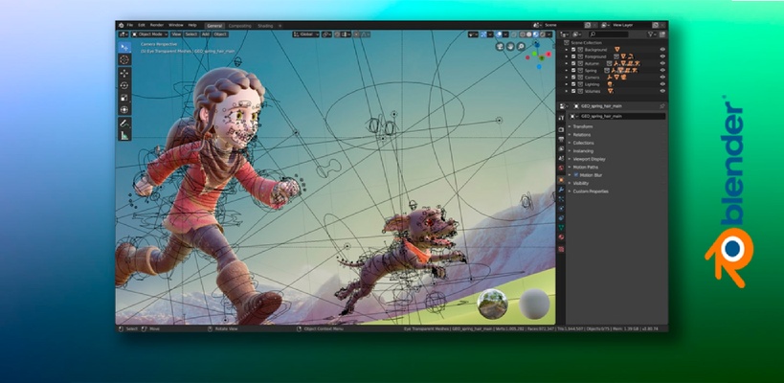Uncheck the Camera collection checkbox

(x=573, y=78)
